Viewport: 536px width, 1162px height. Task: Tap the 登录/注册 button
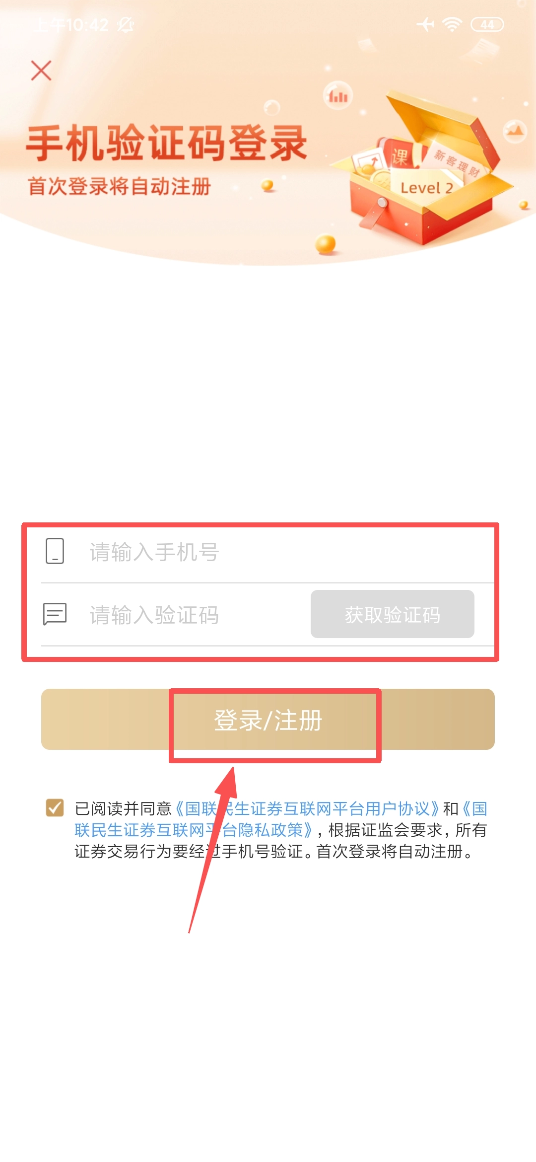pyautogui.click(x=268, y=720)
